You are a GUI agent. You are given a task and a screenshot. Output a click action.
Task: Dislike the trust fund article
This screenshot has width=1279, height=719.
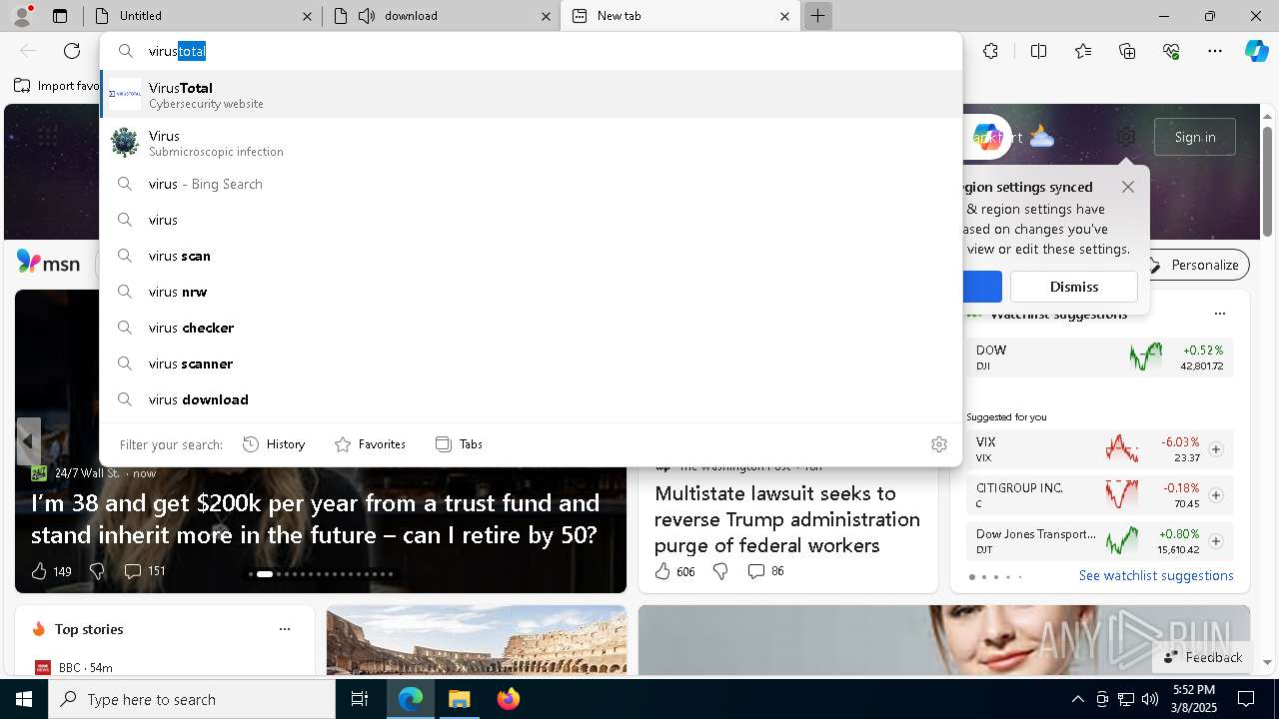pos(97,571)
